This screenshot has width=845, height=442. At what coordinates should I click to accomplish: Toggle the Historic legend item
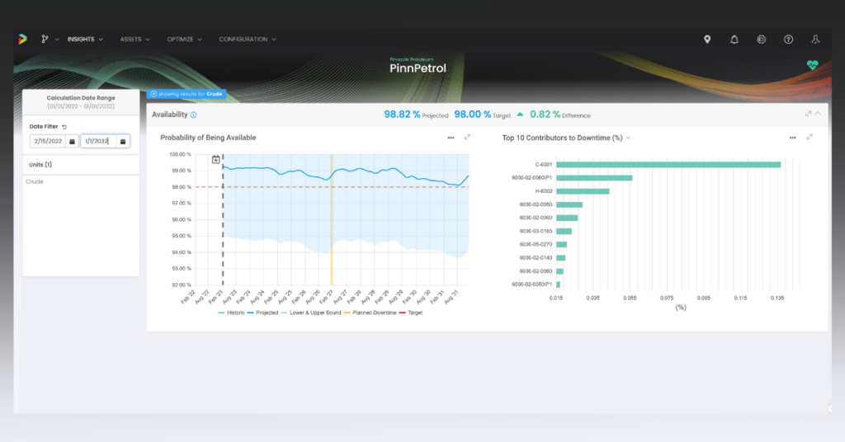231,313
